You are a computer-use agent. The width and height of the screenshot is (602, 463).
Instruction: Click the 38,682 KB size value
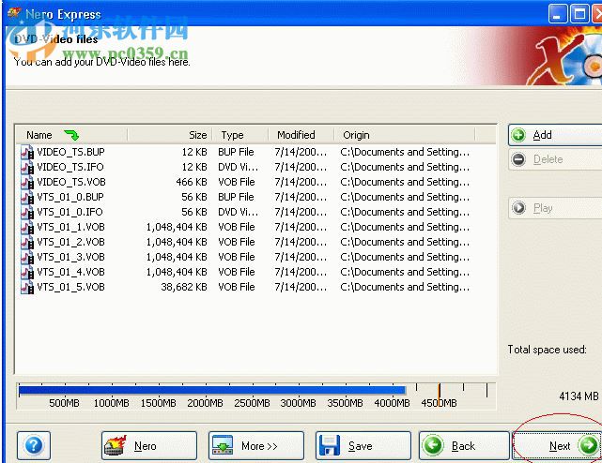tap(184, 287)
